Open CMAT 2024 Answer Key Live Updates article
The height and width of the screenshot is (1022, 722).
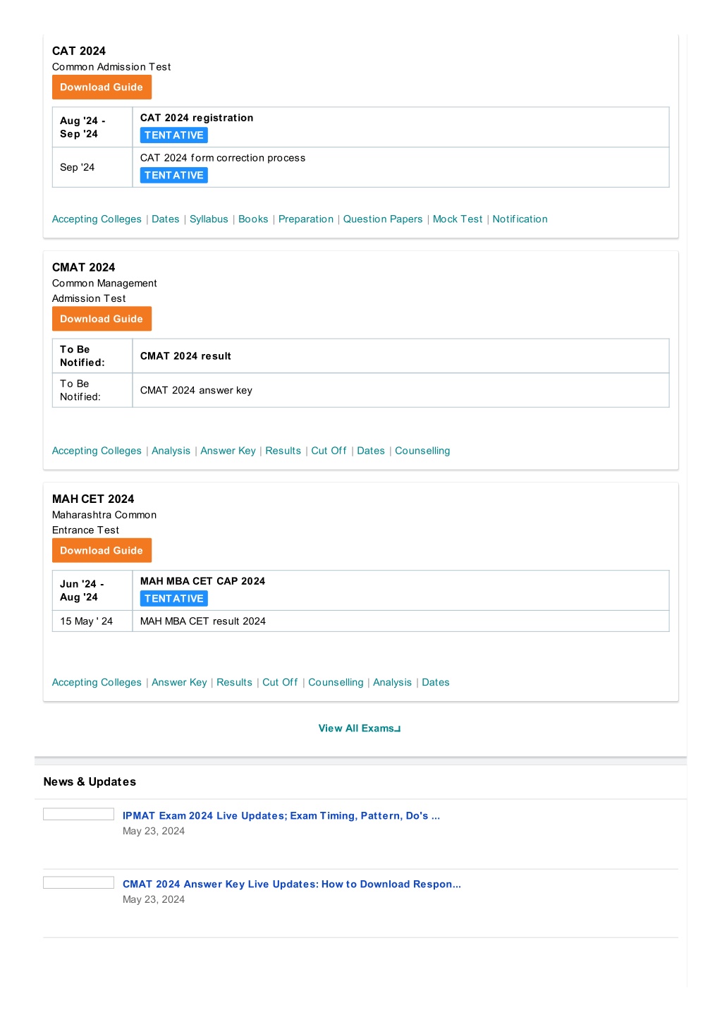[x=292, y=884]
